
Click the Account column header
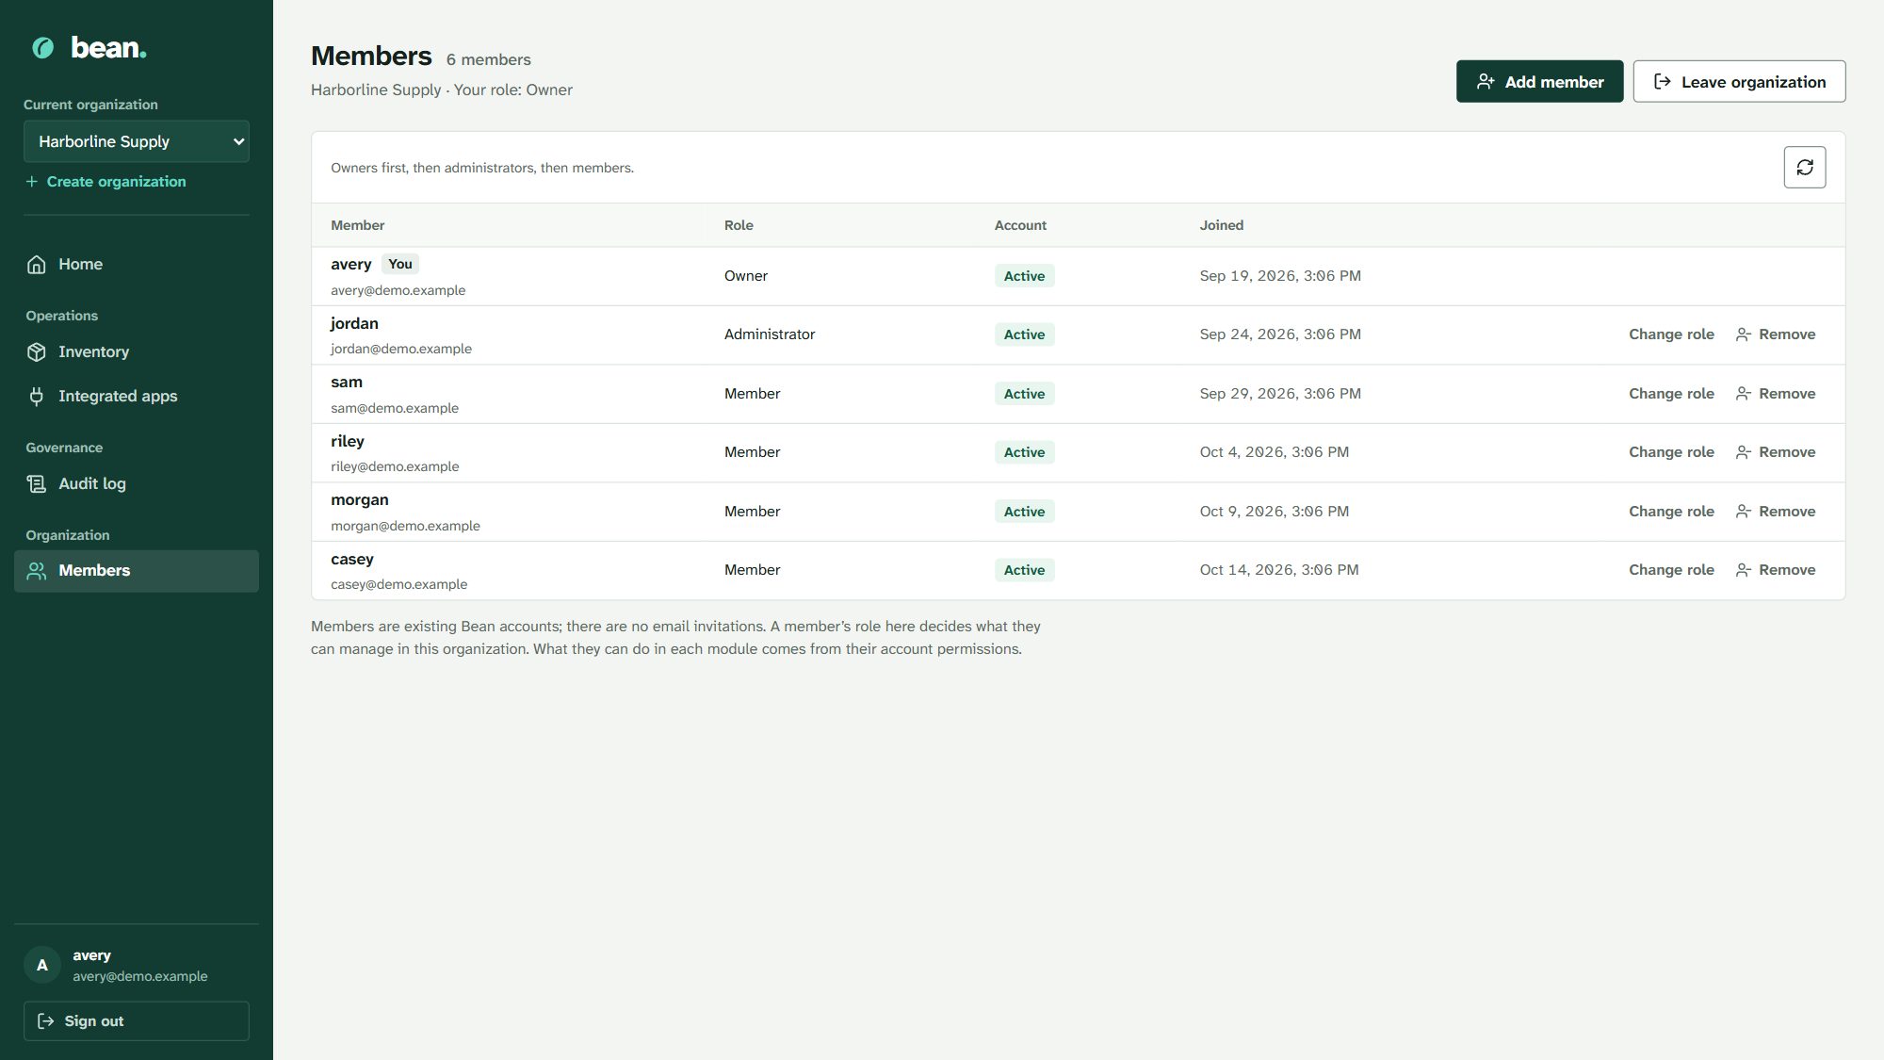click(1020, 225)
